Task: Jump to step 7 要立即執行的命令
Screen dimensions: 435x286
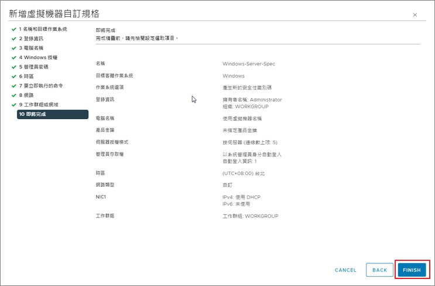Action: coord(41,85)
